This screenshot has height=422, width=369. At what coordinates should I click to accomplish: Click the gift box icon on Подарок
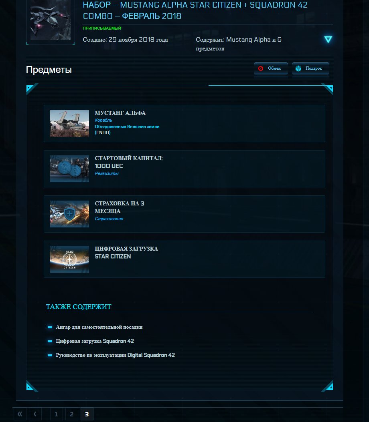tap(298, 68)
